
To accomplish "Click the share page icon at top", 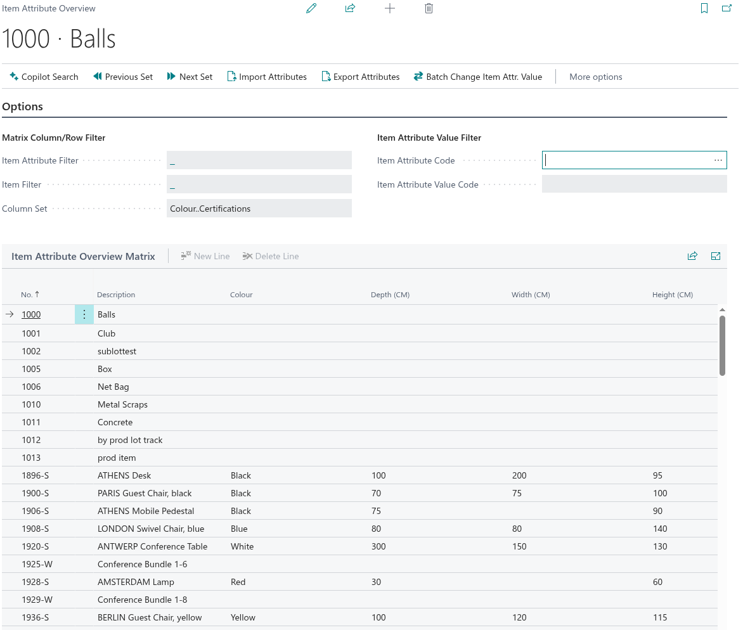I will click(x=350, y=8).
